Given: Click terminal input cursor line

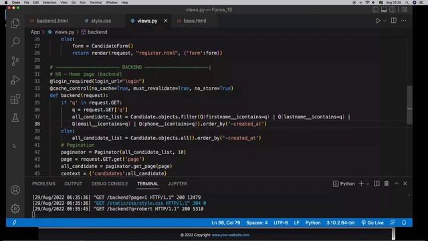Looking at the screenshot, I should click(x=33, y=215).
